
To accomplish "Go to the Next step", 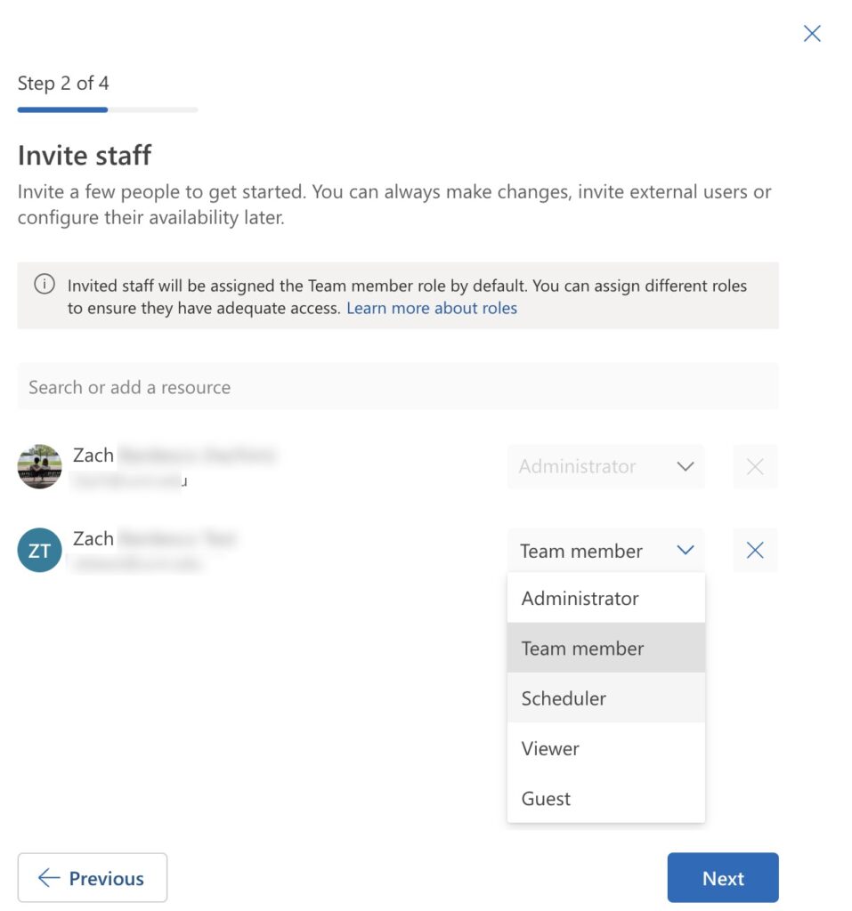I will coord(723,877).
